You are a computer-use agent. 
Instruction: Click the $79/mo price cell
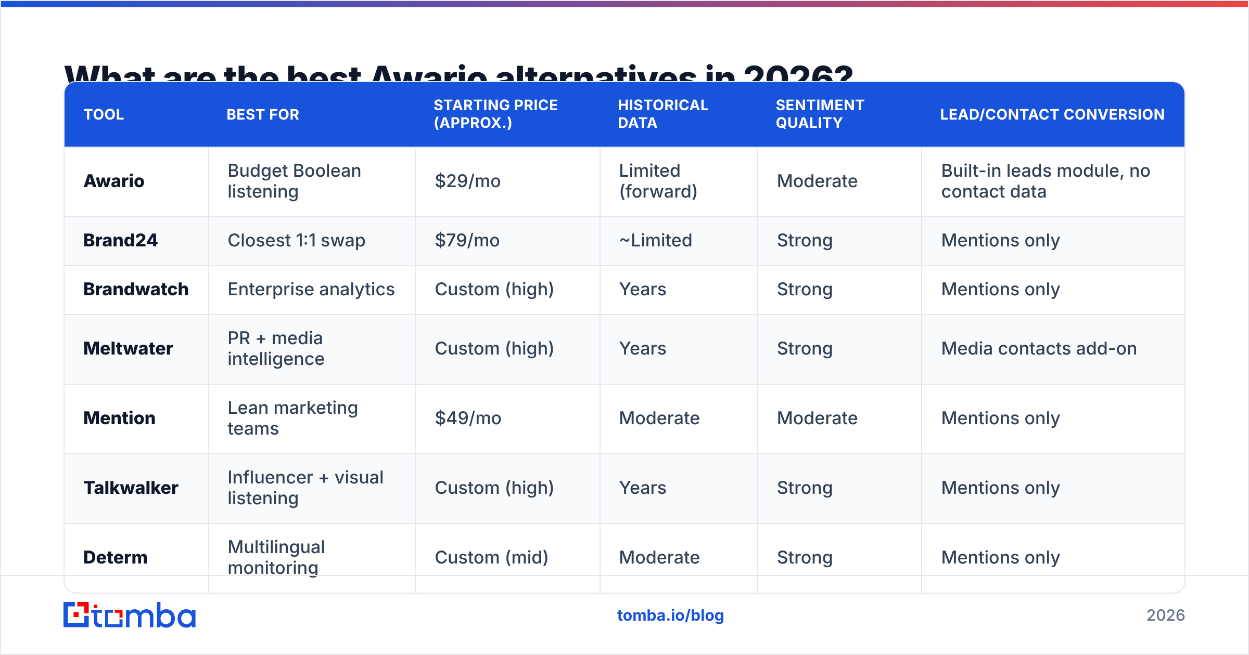[508, 241]
